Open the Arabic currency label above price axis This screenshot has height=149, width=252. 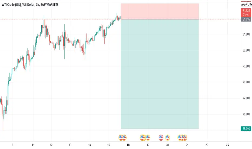[246, 4]
